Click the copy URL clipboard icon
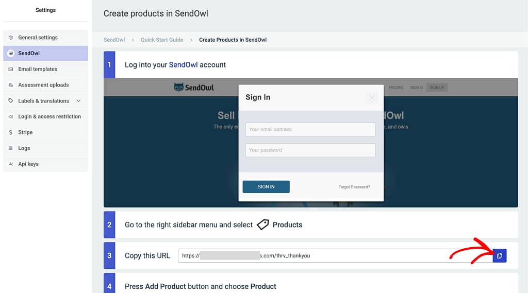 pyautogui.click(x=499, y=255)
